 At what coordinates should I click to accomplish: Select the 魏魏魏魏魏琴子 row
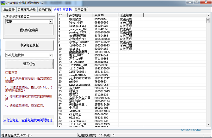(x=132, y=52)
